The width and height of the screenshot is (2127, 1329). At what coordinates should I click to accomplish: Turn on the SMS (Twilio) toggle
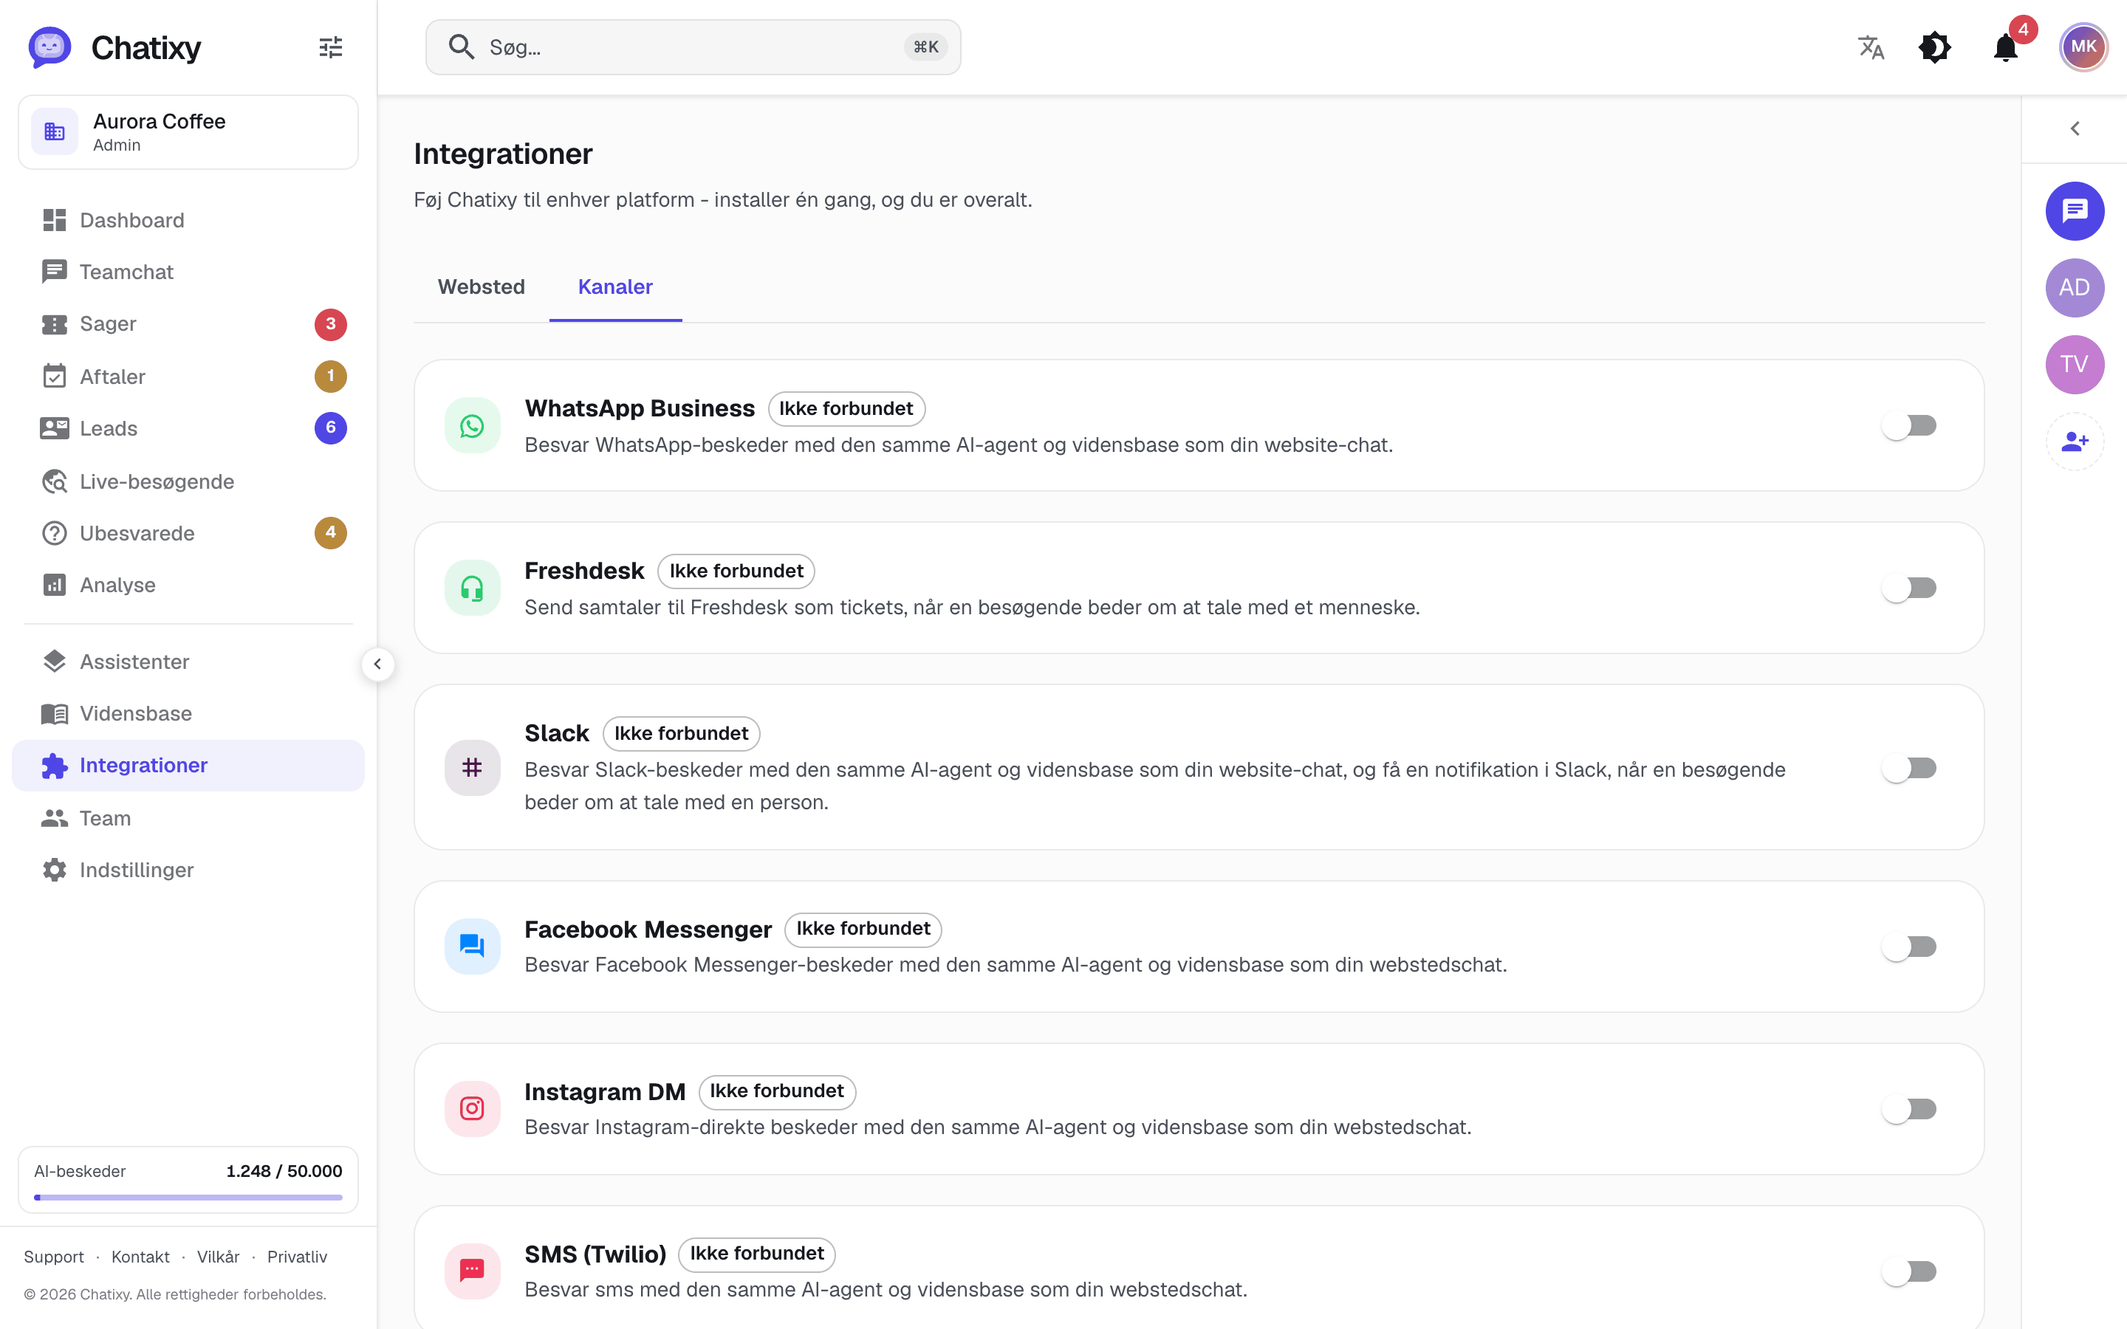(x=1909, y=1271)
